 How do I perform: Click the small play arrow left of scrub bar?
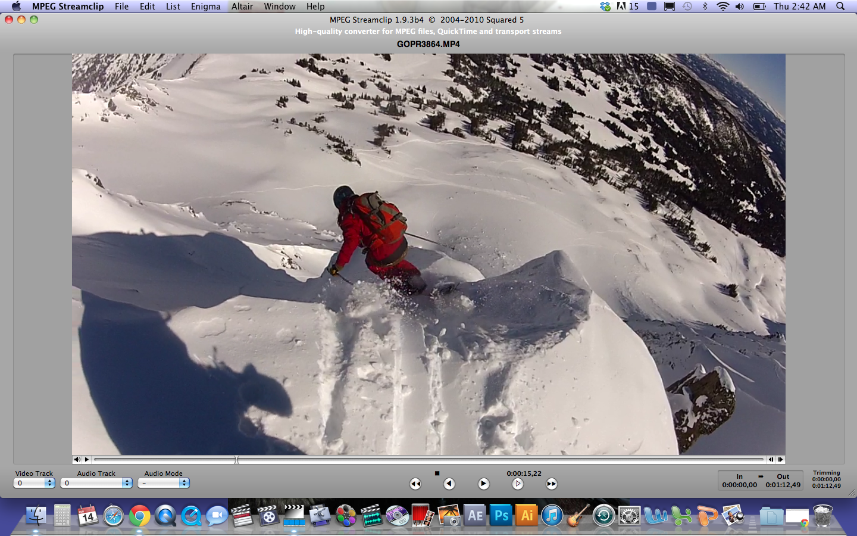(87, 459)
